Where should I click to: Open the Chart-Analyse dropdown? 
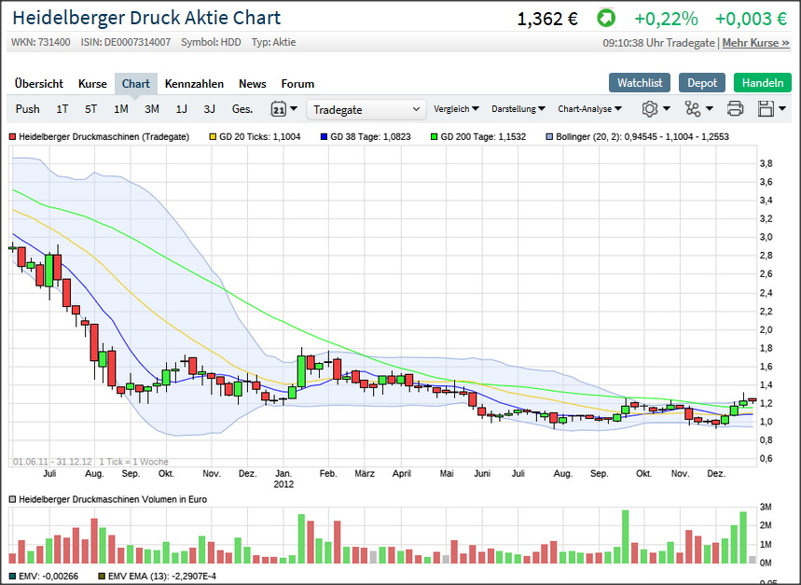coord(589,109)
